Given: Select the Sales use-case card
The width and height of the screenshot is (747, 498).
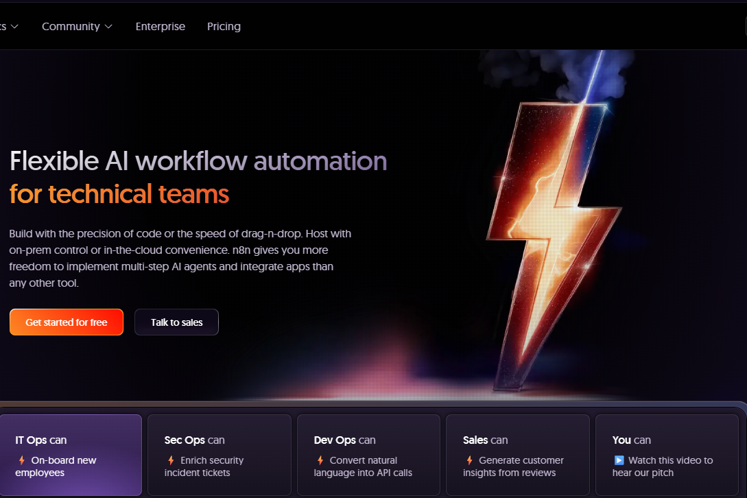Looking at the screenshot, I should [x=517, y=455].
